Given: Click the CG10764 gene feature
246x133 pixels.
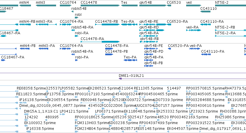Looking at the screenshot, I should pyautogui.click(x=66, y=5).
